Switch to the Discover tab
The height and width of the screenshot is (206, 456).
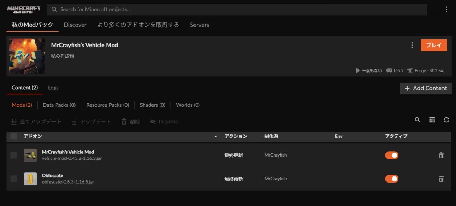tap(75, 25)
